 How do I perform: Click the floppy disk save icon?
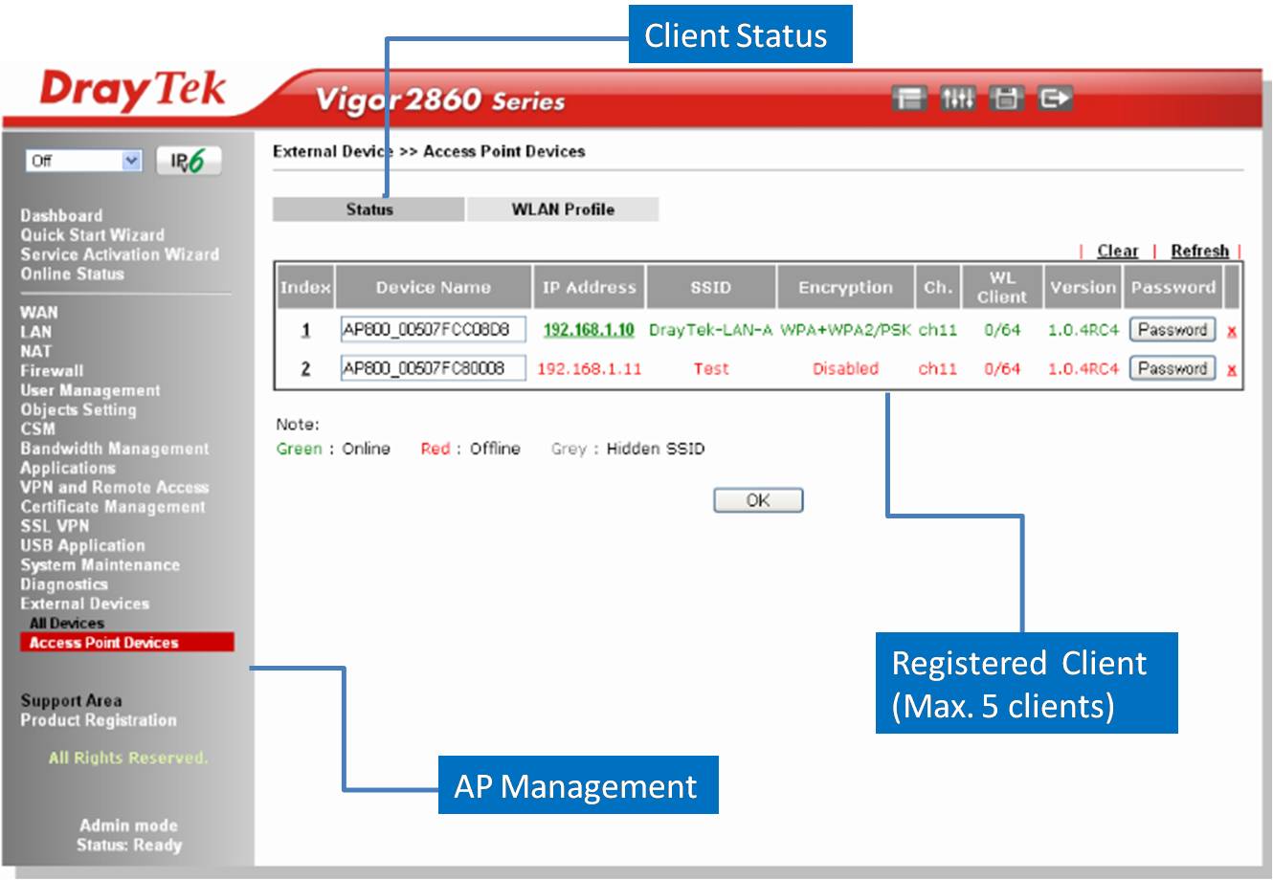(1005, 99)
